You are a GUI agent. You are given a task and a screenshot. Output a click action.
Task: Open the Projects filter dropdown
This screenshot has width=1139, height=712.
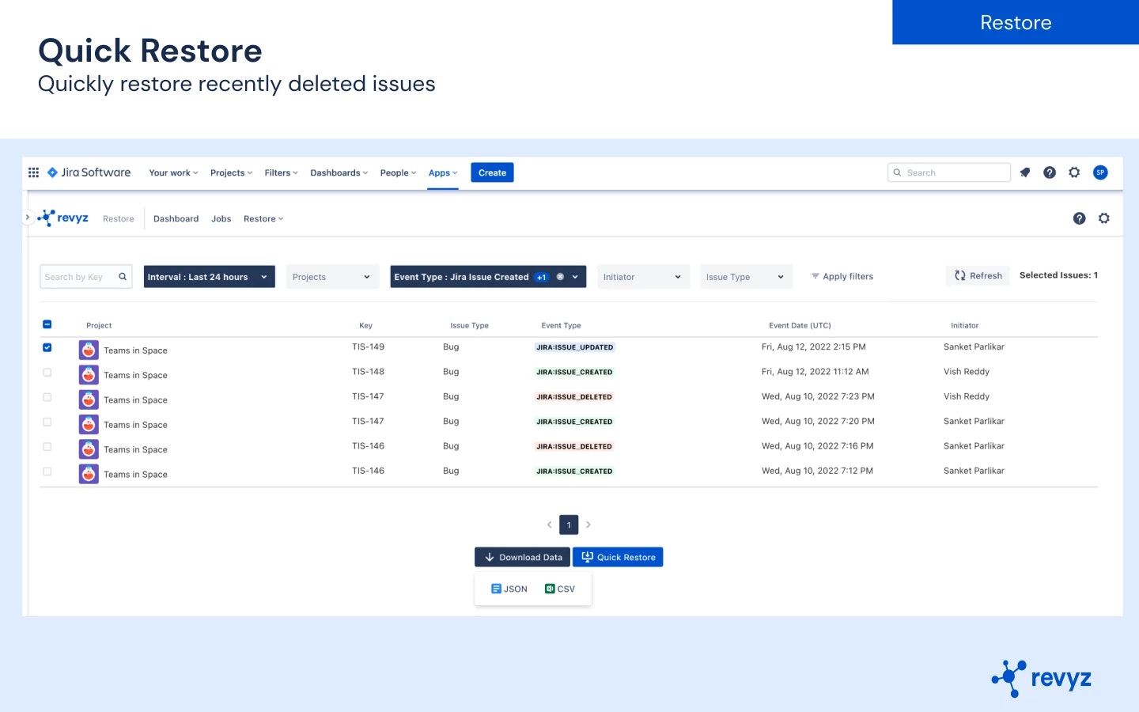332,277
